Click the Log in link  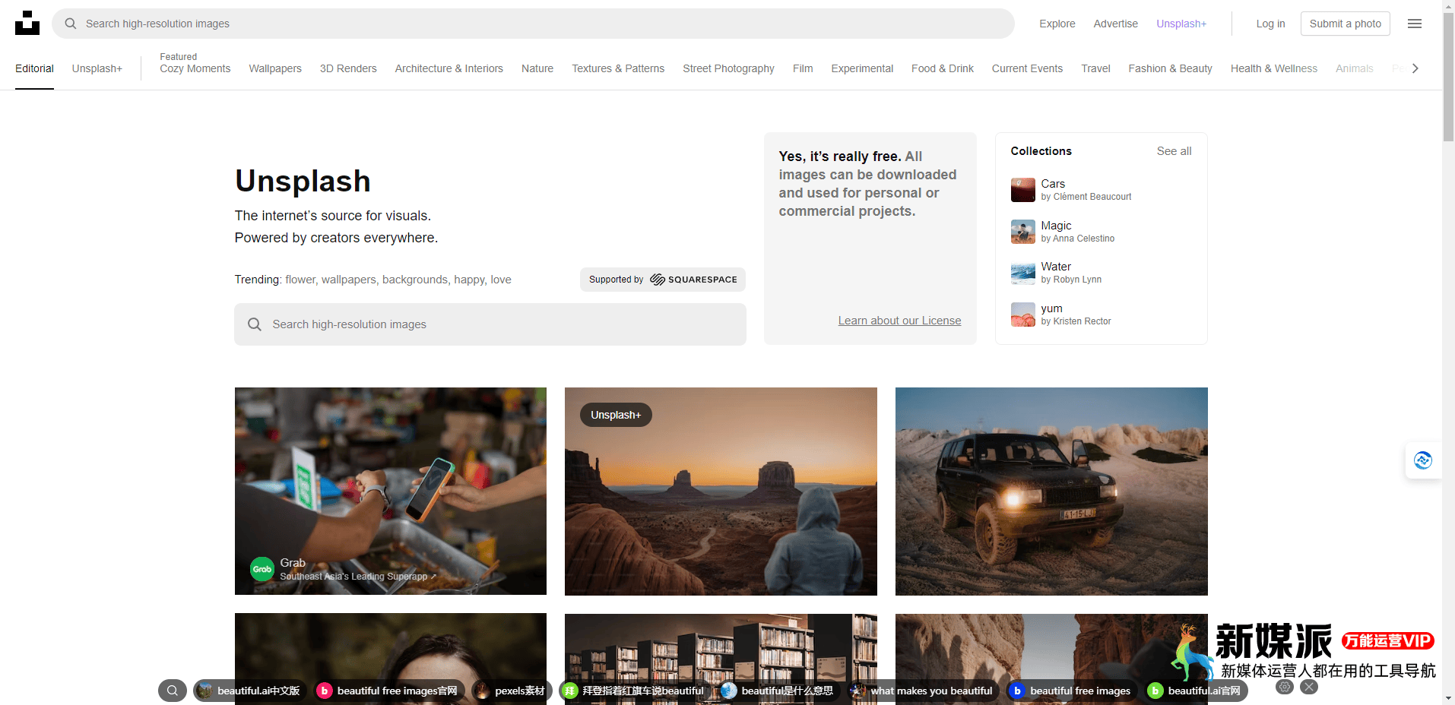pyautogui.click(x=1270, y=24)
